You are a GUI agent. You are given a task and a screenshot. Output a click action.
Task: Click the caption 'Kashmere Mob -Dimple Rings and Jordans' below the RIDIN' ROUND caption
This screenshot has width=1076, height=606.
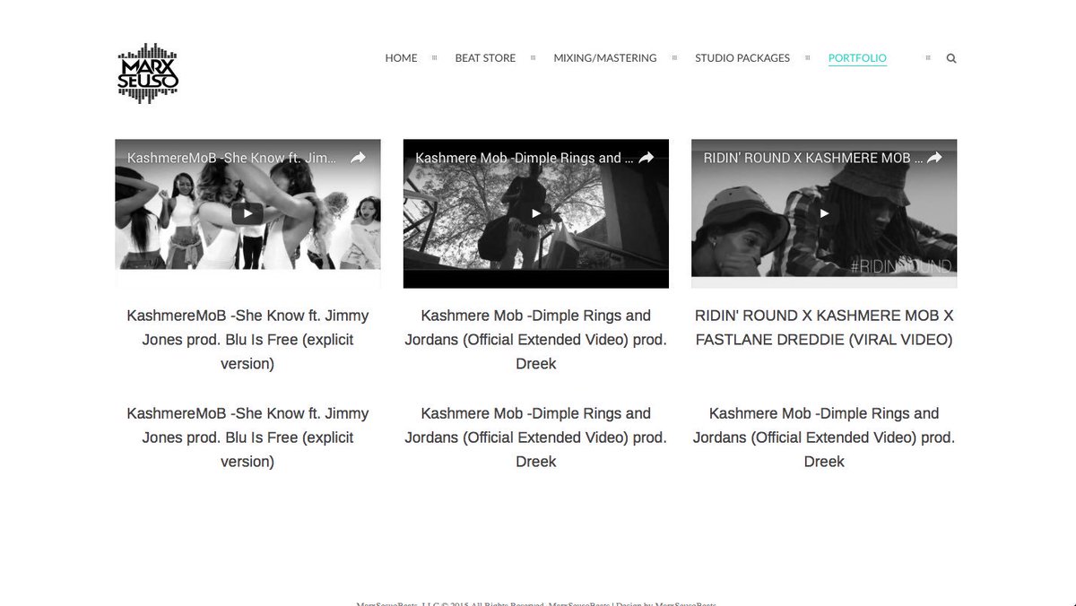pyautogui.click(x=824, y=437)
